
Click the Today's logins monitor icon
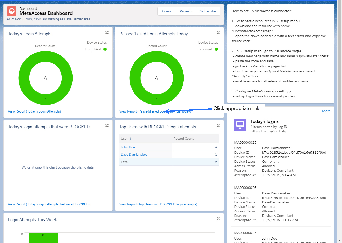240,125
